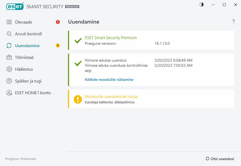Screen dimensions: 241x166
Task: Click the Spikker ja tugi question icon
Action: point(9,81)
